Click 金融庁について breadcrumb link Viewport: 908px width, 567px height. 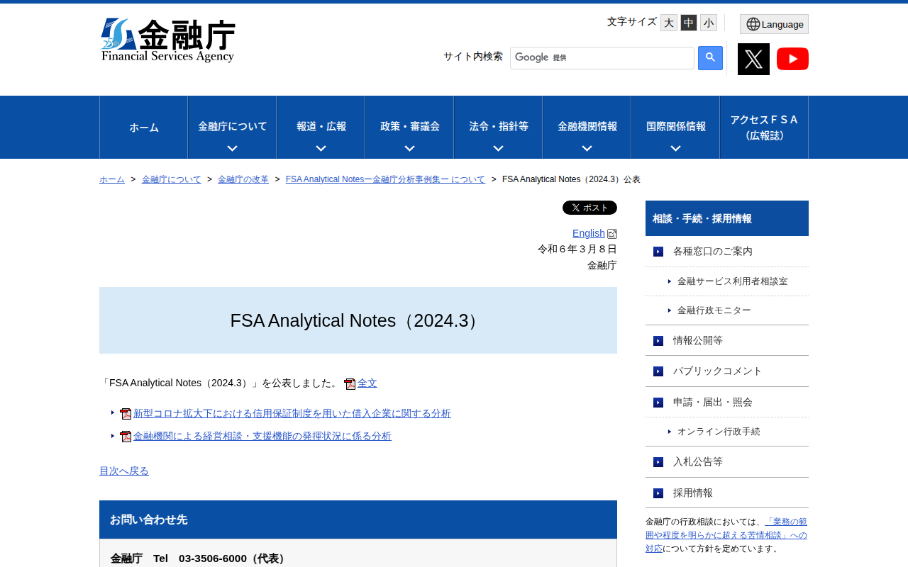click(172, 179)
